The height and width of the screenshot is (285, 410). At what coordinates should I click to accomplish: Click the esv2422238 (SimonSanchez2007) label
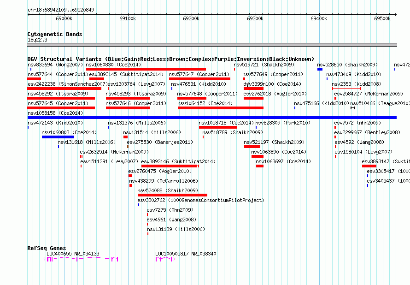click(x=67, y=84)
